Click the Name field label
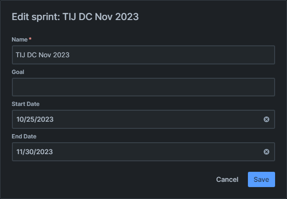Screen dimensions: 287x199 point(20,40)
